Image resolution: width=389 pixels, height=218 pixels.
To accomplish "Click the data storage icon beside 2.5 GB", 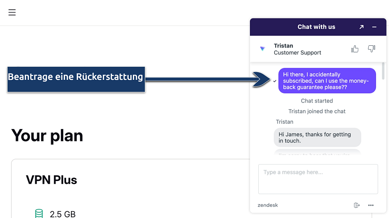I will [x=39, y=214].
